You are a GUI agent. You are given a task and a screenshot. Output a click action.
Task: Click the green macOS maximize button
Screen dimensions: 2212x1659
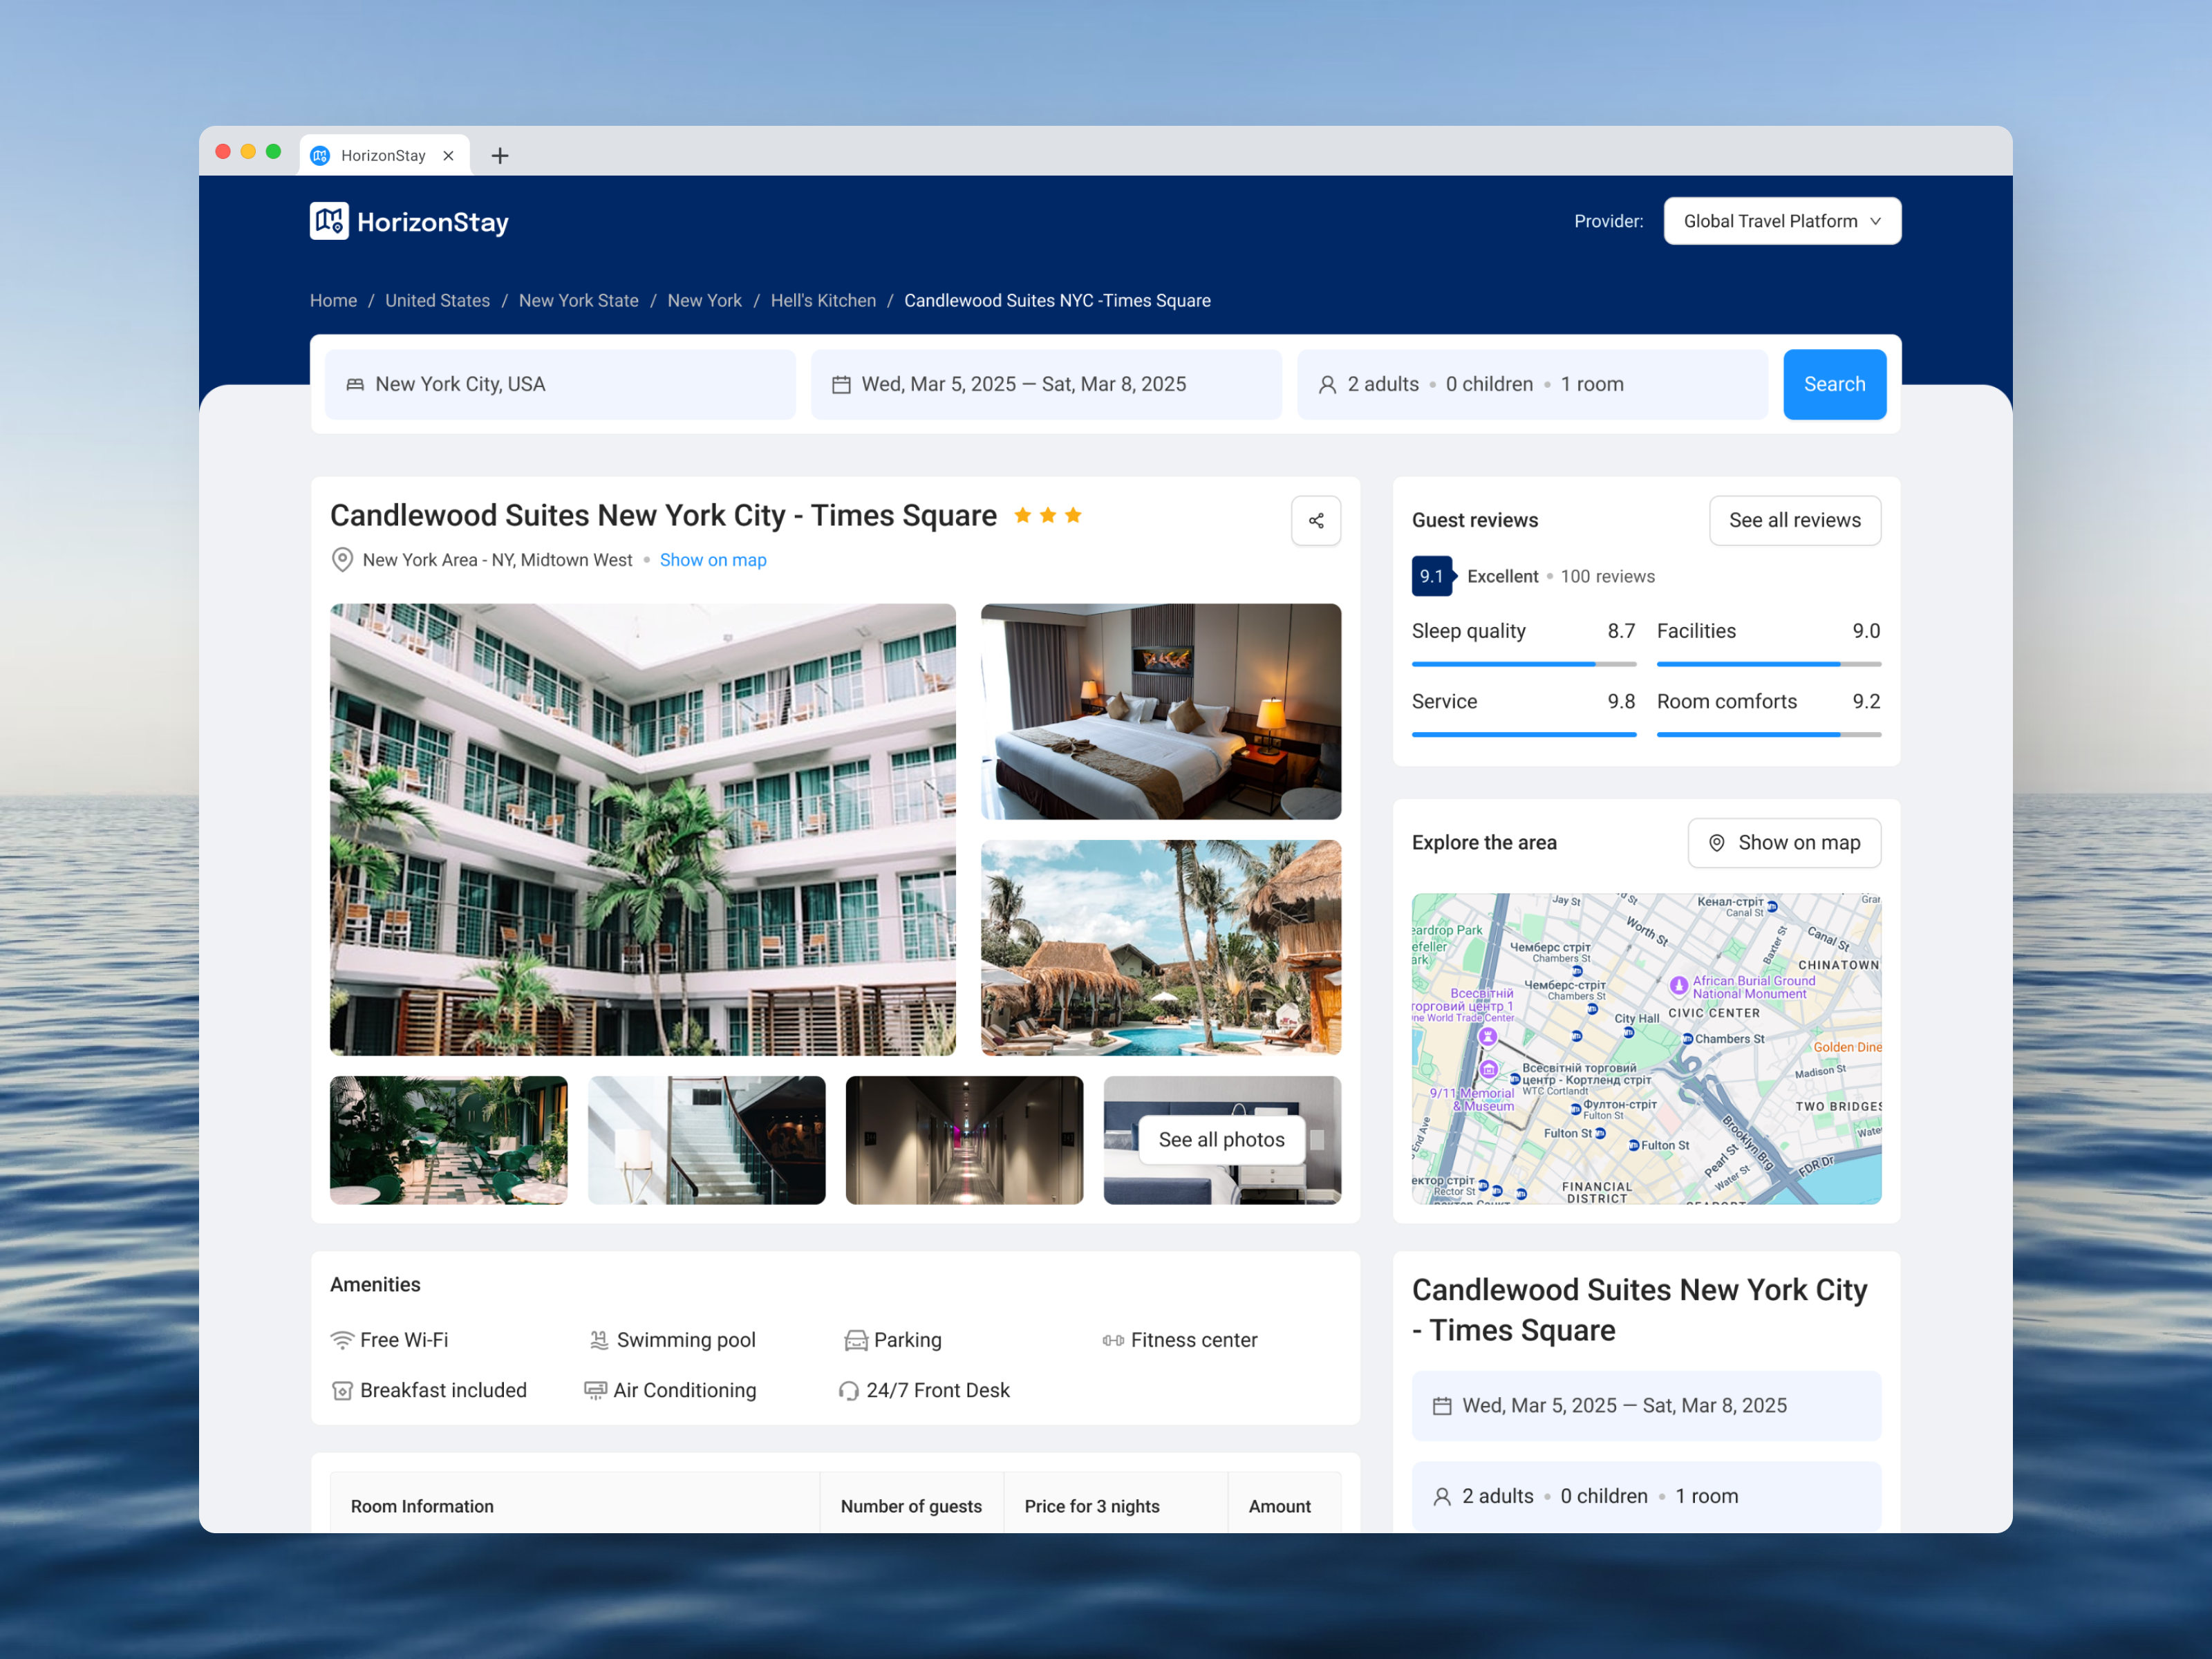click(x=273, y=152)
